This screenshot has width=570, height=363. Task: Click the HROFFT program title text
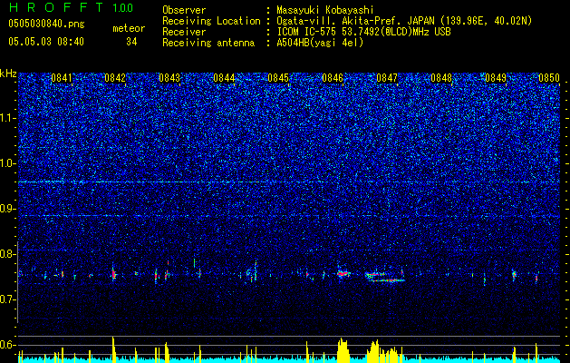coord(56,7)
